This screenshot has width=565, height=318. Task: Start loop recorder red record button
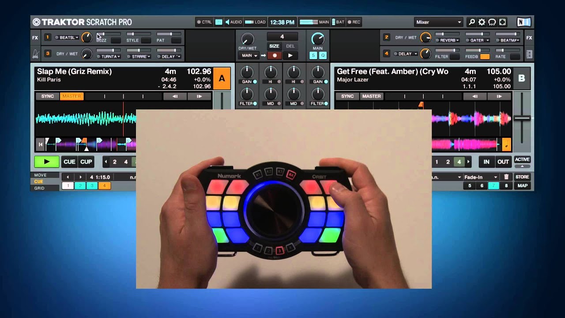point(275,55)
